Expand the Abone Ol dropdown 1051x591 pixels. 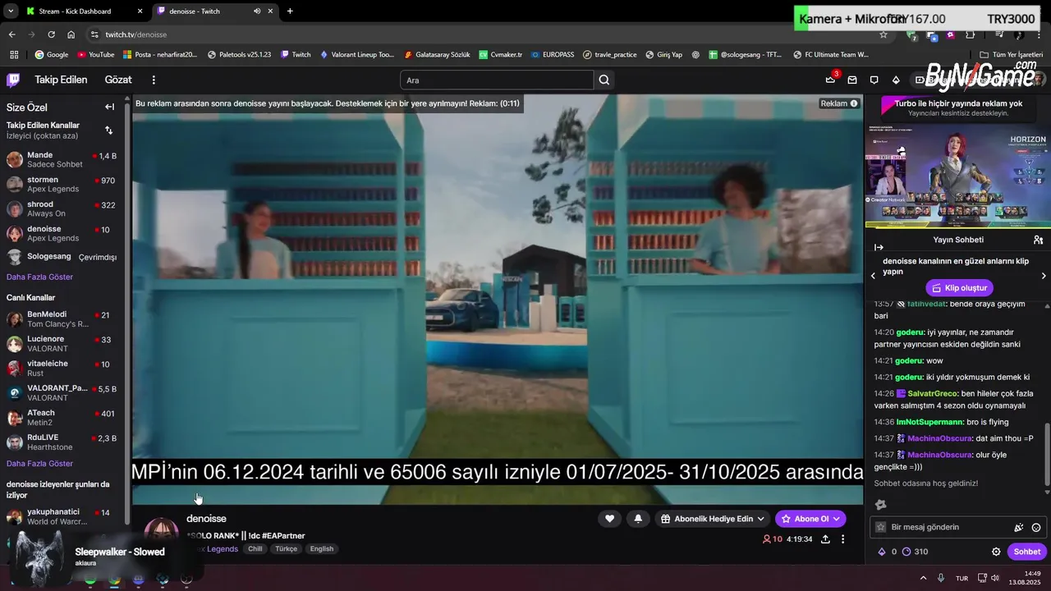pos(836,519)
